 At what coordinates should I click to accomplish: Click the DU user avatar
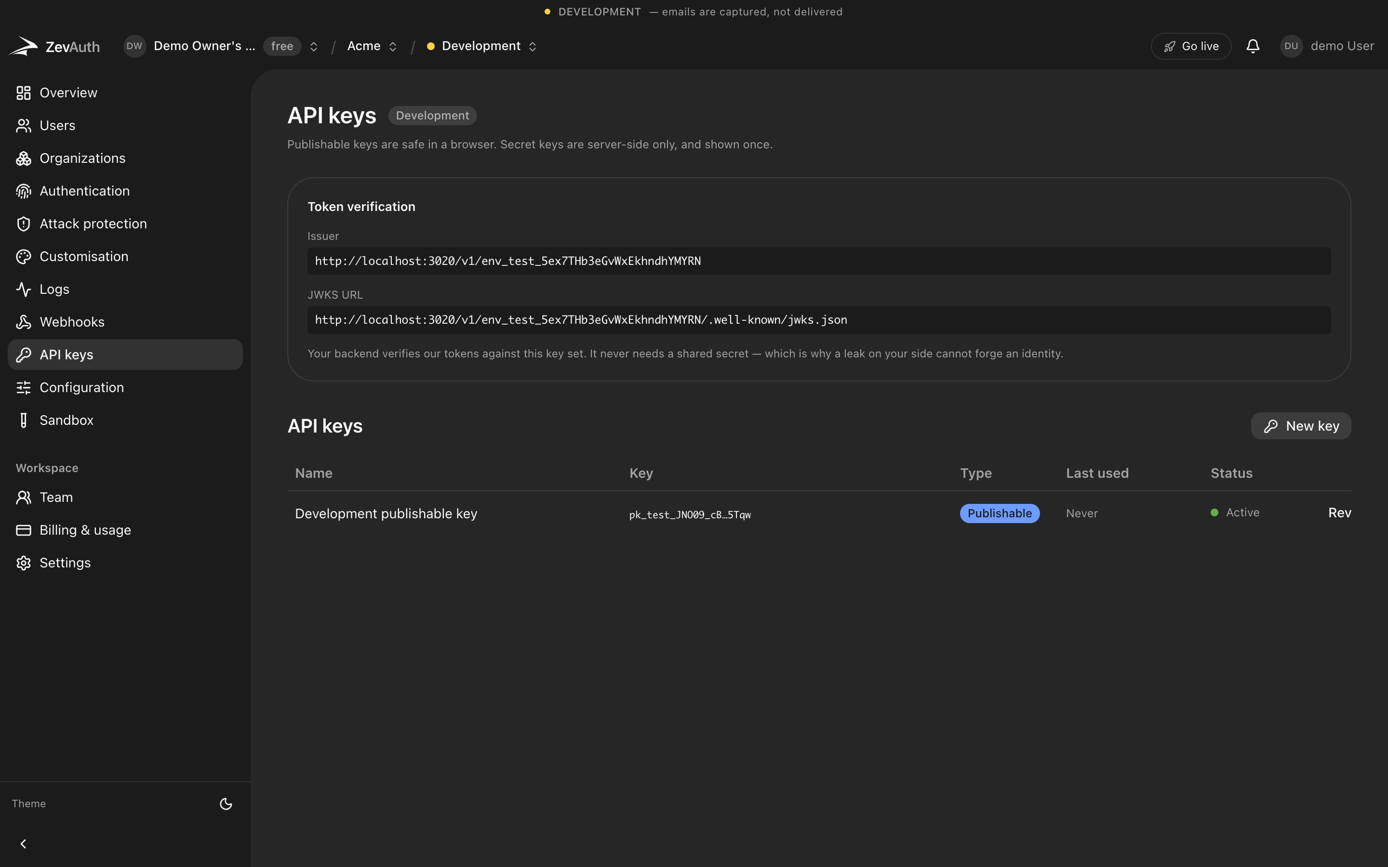click(1291, 46)
